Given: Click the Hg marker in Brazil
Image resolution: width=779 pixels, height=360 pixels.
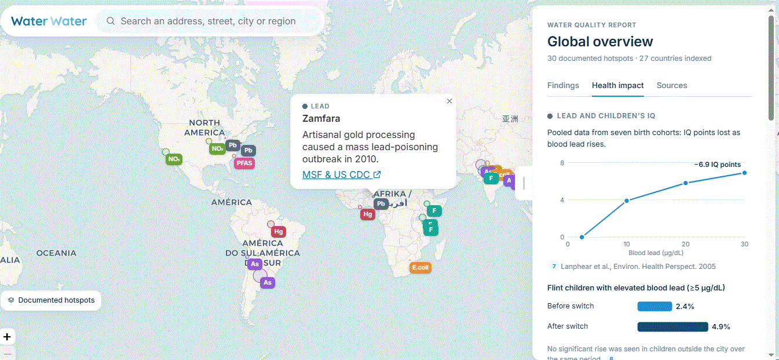Looking at the screenshot, I should pyautogui.click(x=279, y=232).
